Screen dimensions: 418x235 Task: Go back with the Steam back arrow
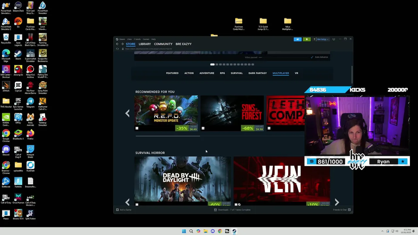(117, 44)
